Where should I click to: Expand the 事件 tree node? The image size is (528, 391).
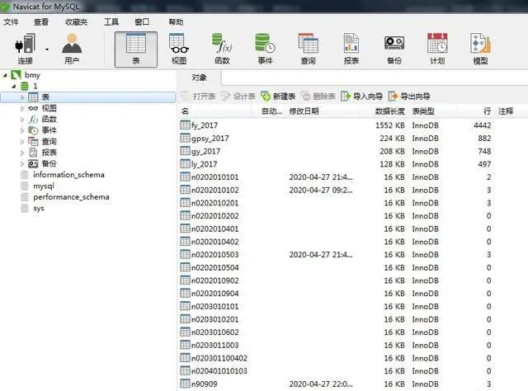coord(22,131)
